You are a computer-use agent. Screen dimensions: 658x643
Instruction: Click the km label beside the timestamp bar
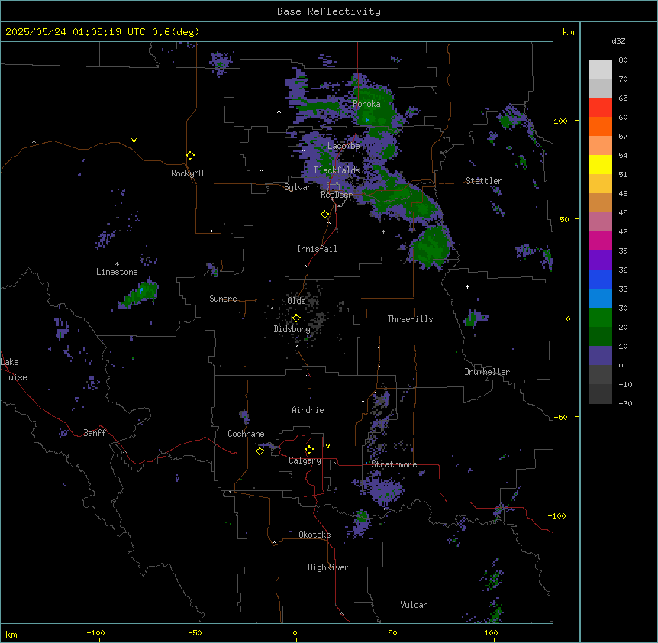tap(568, 32)
